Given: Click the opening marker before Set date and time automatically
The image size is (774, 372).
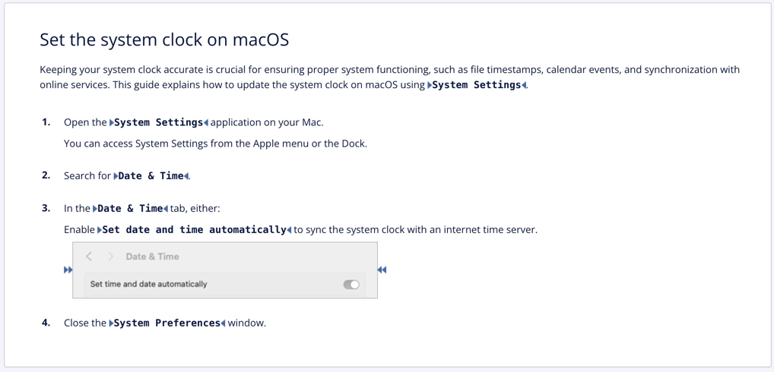Looking at the screenshot, I should point(100,230).
